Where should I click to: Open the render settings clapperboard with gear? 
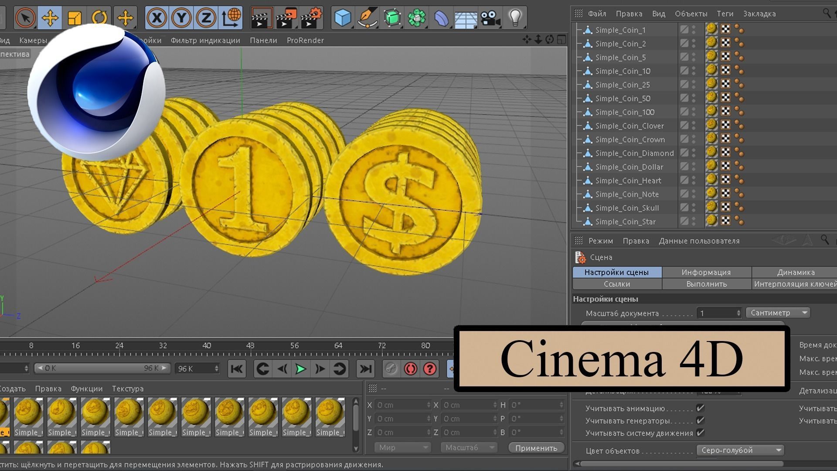[311, 18]
